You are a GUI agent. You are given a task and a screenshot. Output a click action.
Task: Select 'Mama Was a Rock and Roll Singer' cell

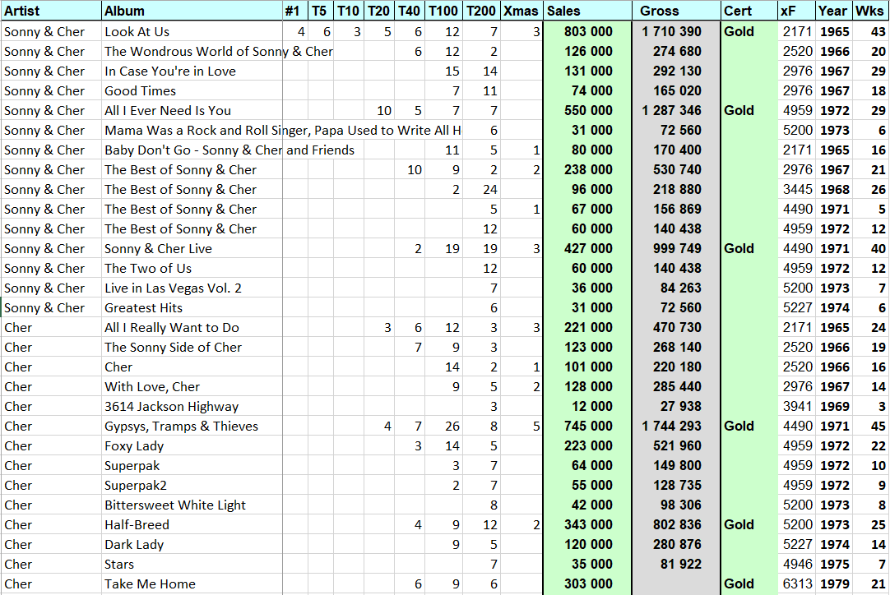pos(192,131)
